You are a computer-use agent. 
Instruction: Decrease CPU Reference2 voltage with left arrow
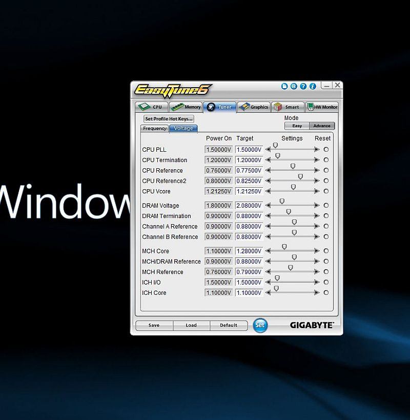click(268, 181)
